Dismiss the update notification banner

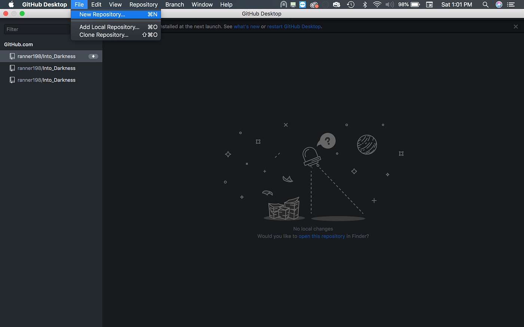click(516, 27)
